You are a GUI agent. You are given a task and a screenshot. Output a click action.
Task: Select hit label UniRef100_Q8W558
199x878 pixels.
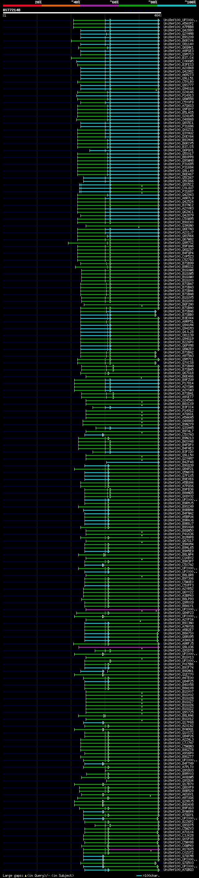click(x=178, y=99)
